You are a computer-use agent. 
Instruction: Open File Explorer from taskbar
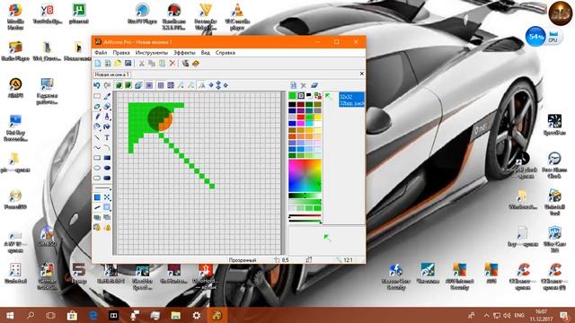pos(176,315)
